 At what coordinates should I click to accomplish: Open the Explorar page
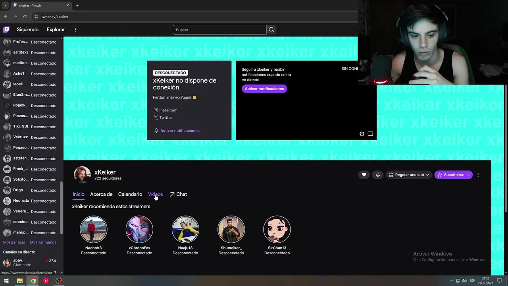click(x=56, y=29)
